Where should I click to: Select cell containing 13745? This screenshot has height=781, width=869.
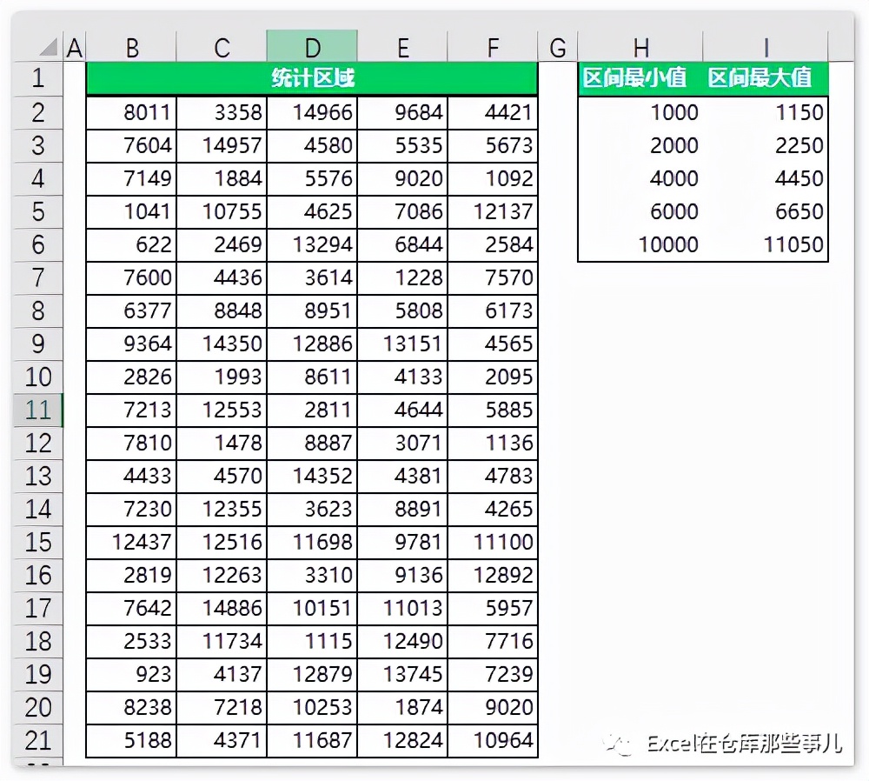tap(402, 675)
